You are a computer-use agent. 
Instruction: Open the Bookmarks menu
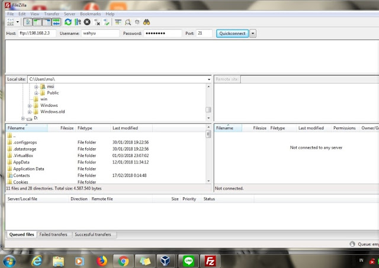pyautogui.click(x=90, y=14)
